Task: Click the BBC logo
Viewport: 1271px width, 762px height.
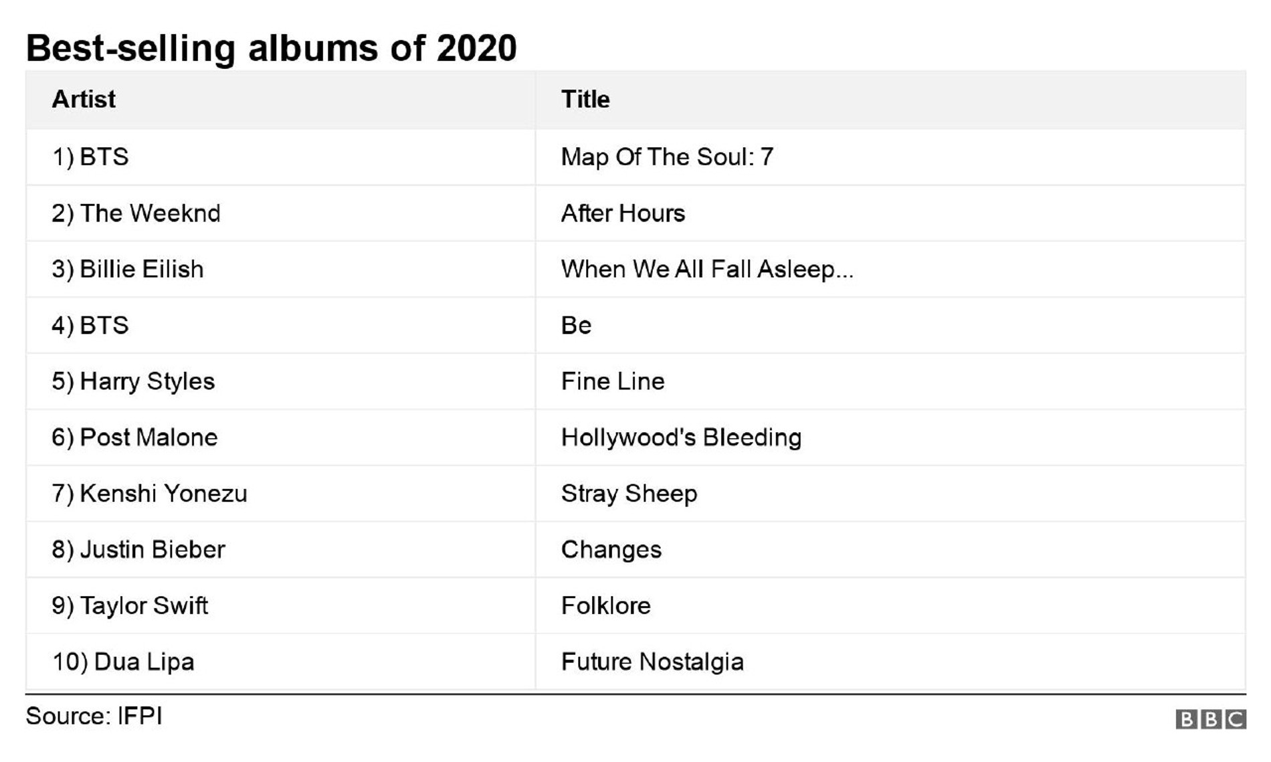Action: click(x=1210, y=719)
